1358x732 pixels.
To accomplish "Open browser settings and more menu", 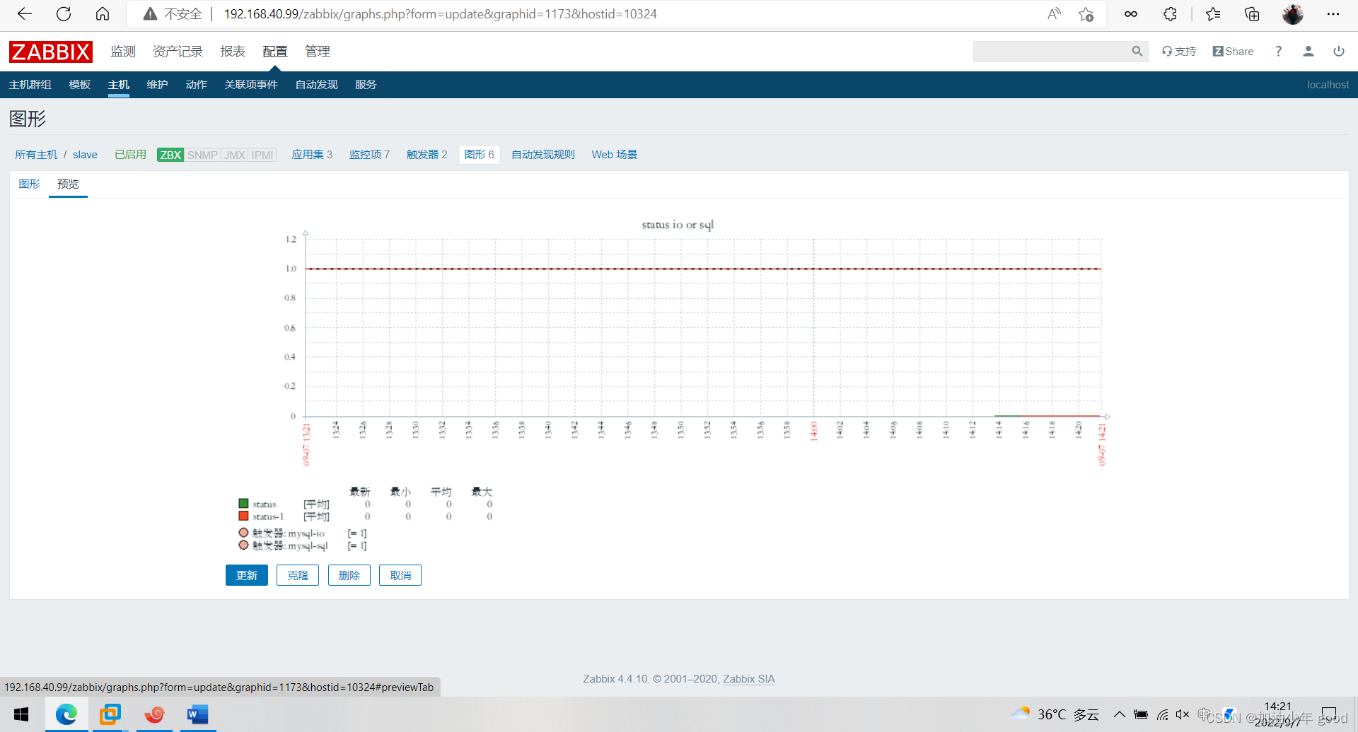I will 1333,14.
